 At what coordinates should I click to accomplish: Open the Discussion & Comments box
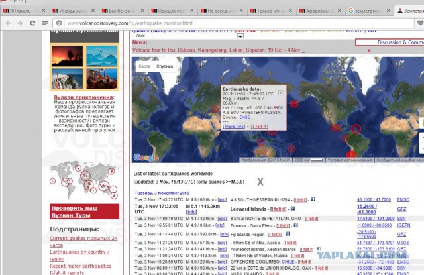coord(390,42)
